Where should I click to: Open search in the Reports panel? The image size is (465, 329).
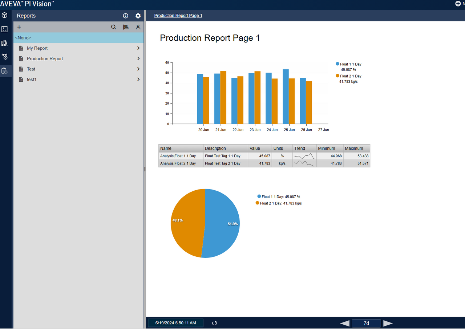(113, 27)
